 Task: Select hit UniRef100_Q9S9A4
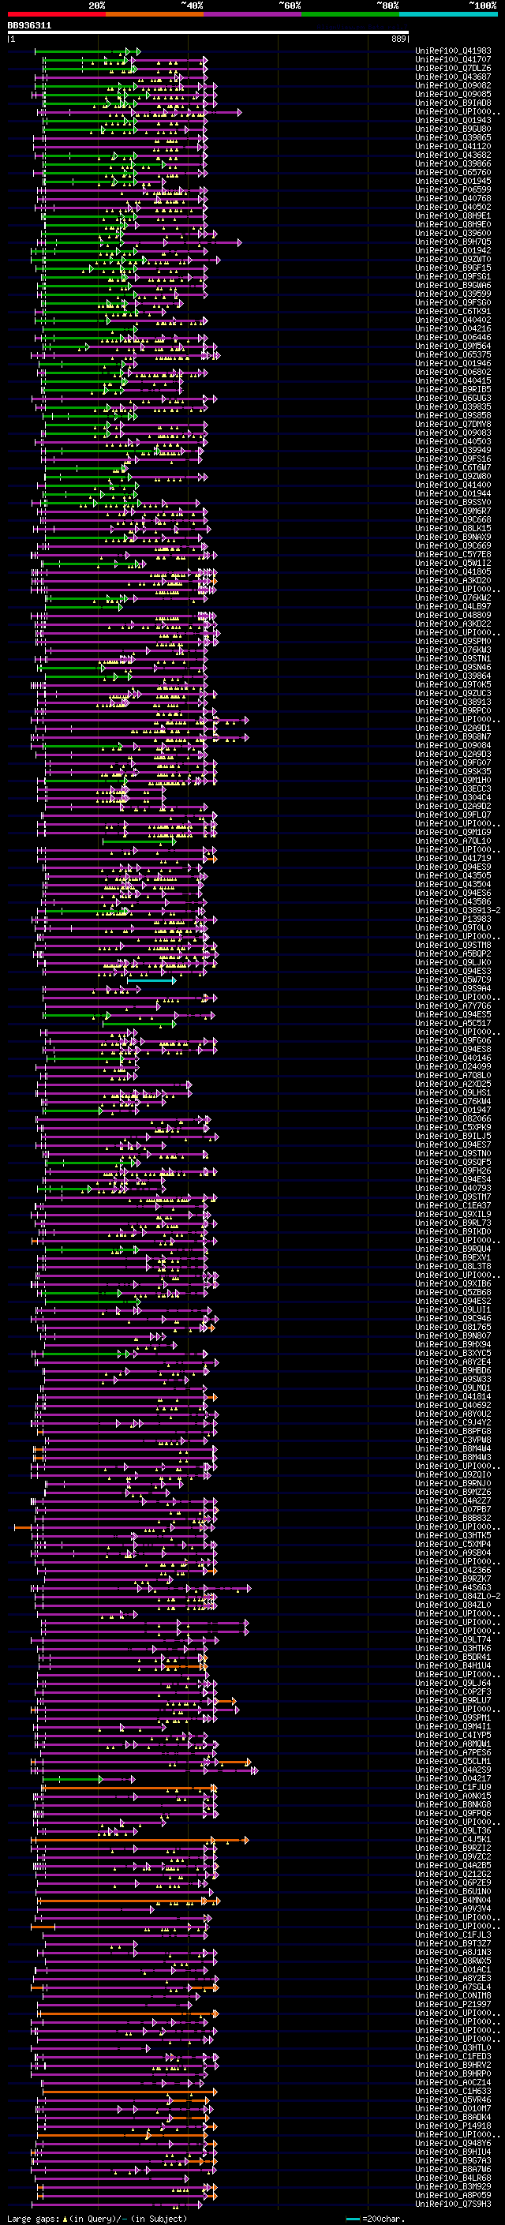coord(453,989)
